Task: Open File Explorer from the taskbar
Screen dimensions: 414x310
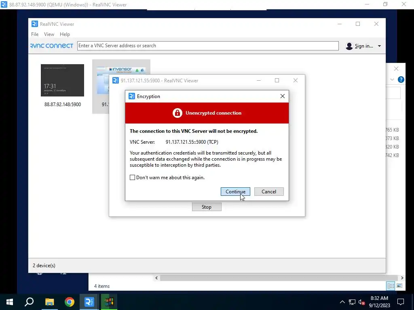Action: 49,302
